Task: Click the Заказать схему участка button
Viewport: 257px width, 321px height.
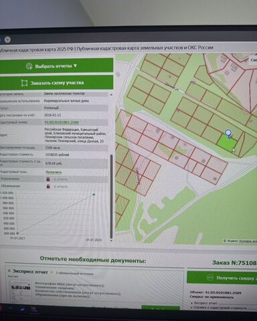Action: pos(56,83)
